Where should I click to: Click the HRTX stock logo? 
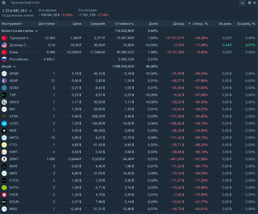coord(4,138)
